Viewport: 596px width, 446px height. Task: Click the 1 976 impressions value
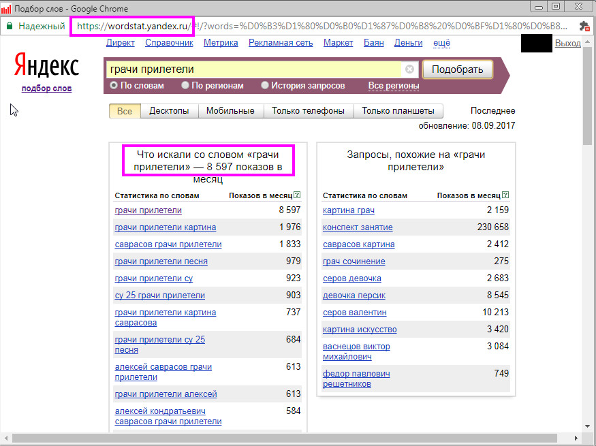pos(289,227)
